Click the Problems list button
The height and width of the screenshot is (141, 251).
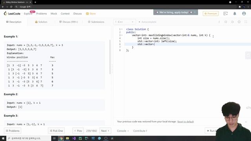click(13, 131)
